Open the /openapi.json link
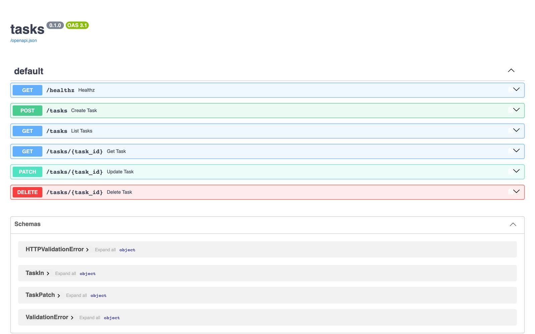 (x=23, y=40)
